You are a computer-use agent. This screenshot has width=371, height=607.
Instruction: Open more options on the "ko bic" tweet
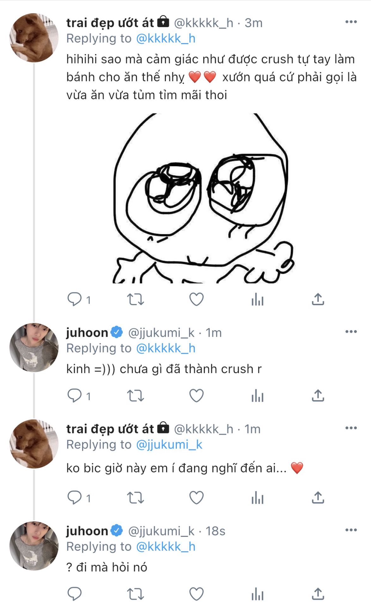pos(351,428)
